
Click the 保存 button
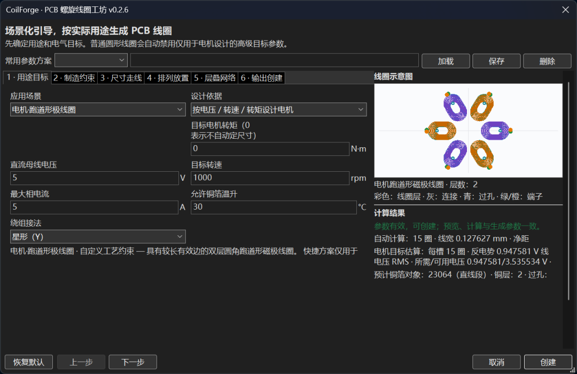pos(496,61)
